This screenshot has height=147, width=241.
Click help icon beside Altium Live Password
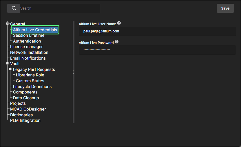[117, 42]
